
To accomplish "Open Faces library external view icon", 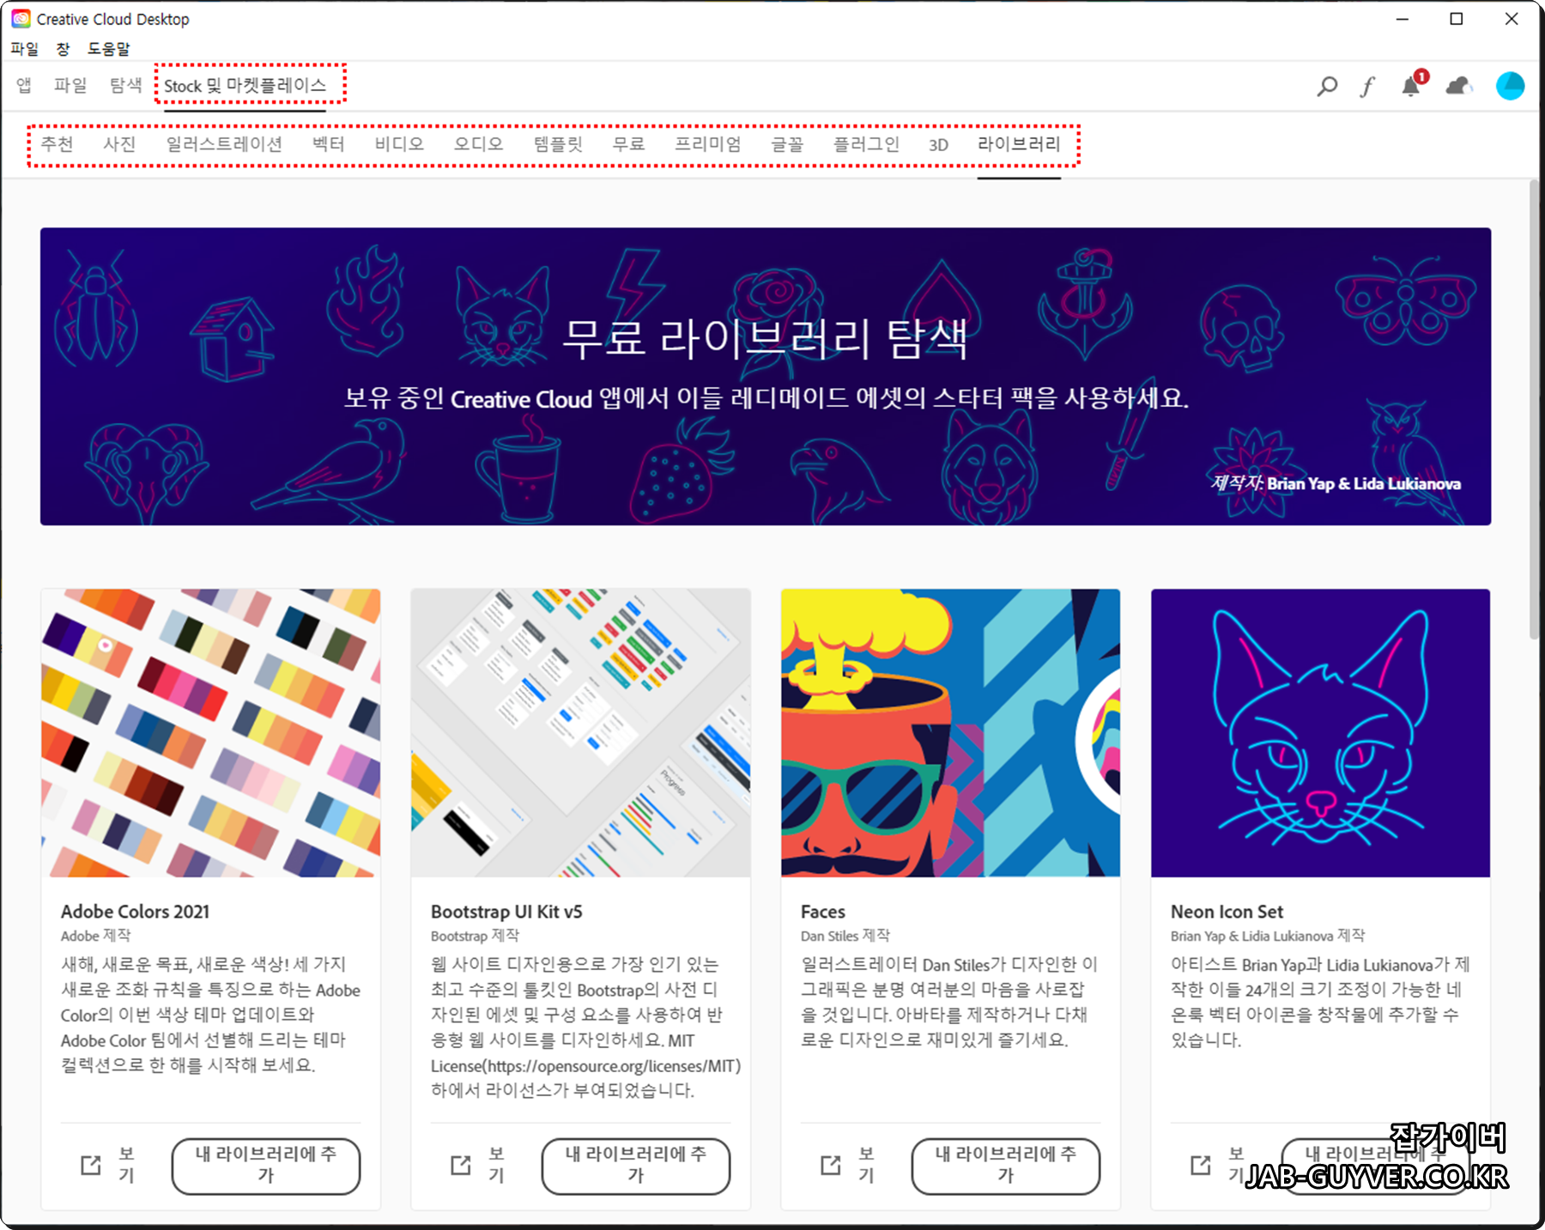I will coord(831,1165).
